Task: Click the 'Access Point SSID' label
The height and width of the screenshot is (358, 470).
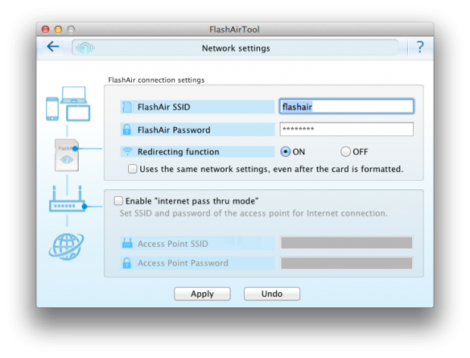Action: 173,244
